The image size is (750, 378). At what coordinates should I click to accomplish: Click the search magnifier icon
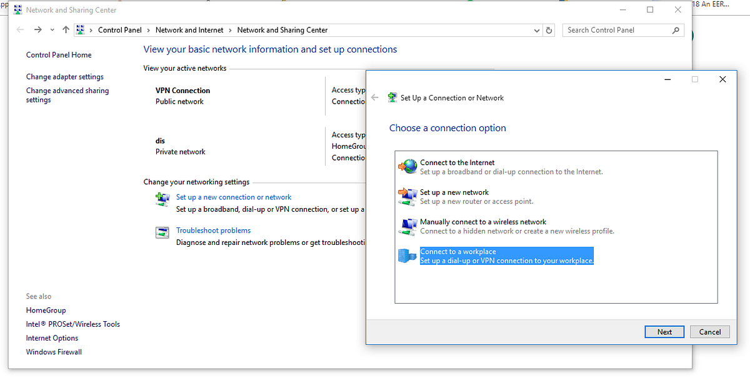coord(676,30)
